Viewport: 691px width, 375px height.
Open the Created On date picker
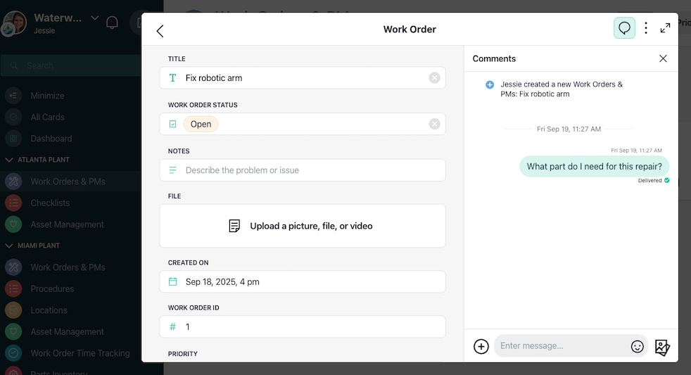click(x=303, y=281)
